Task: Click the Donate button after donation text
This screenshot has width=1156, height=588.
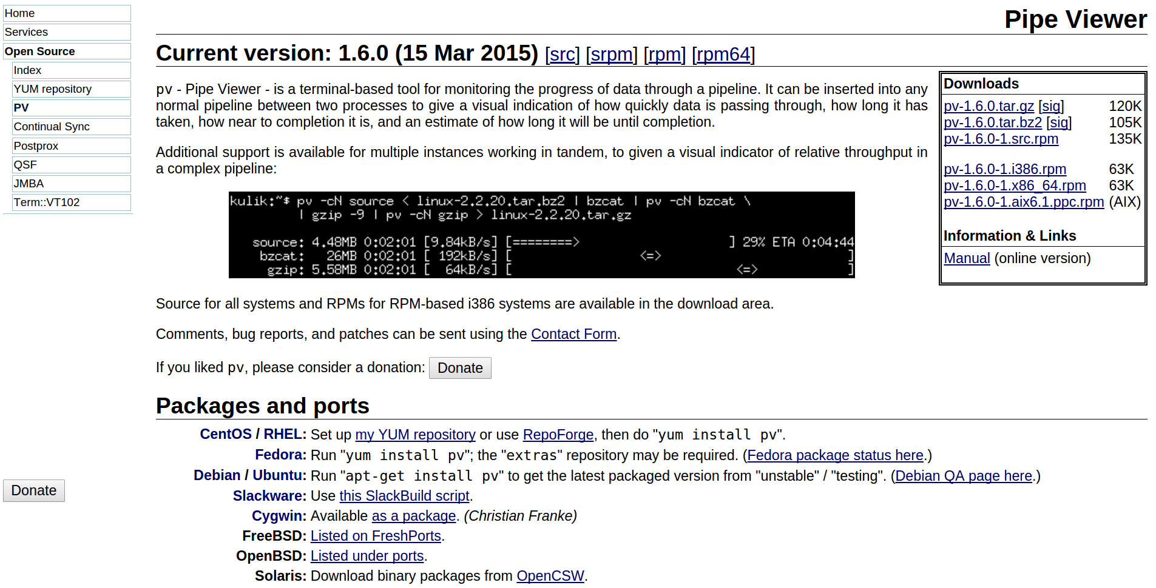Action: [460, 368]
